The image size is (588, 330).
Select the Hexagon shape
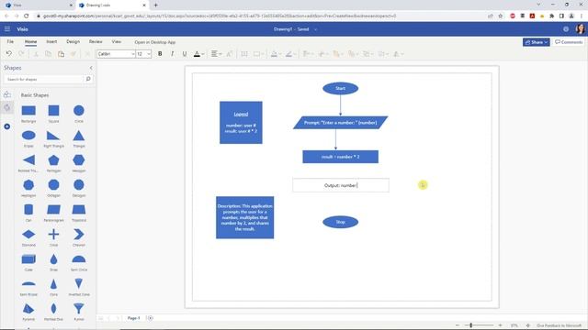79,160
